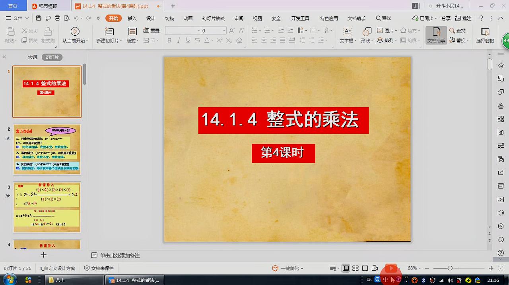Toggle bold formatting with the B icon

(169, 40)
